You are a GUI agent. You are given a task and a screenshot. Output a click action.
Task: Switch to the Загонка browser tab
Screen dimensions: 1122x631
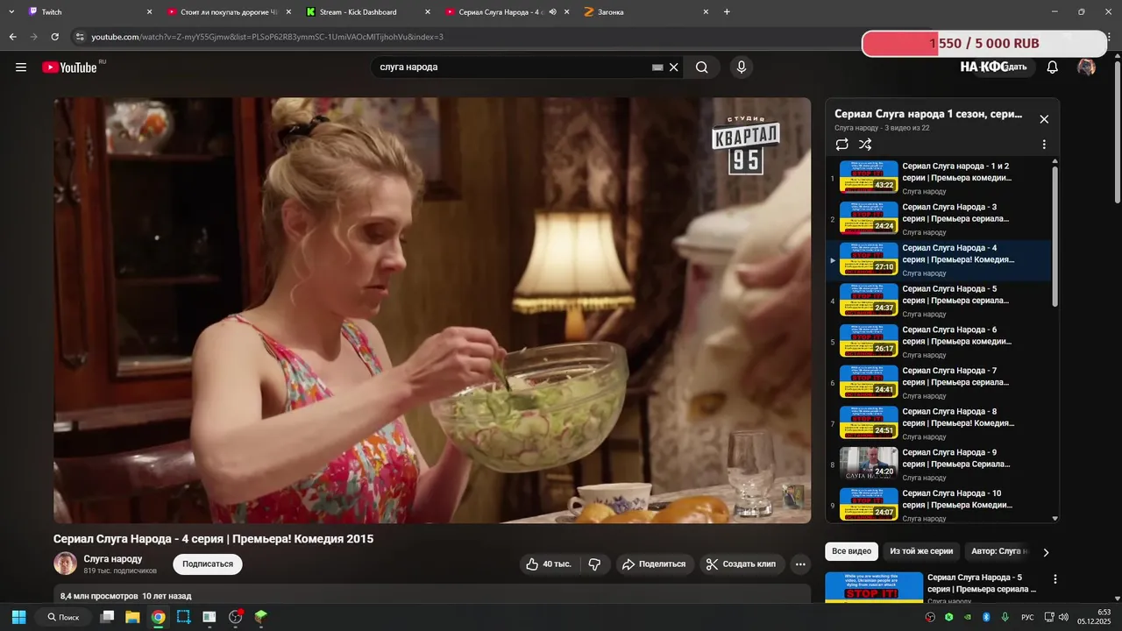coord(646,12)
